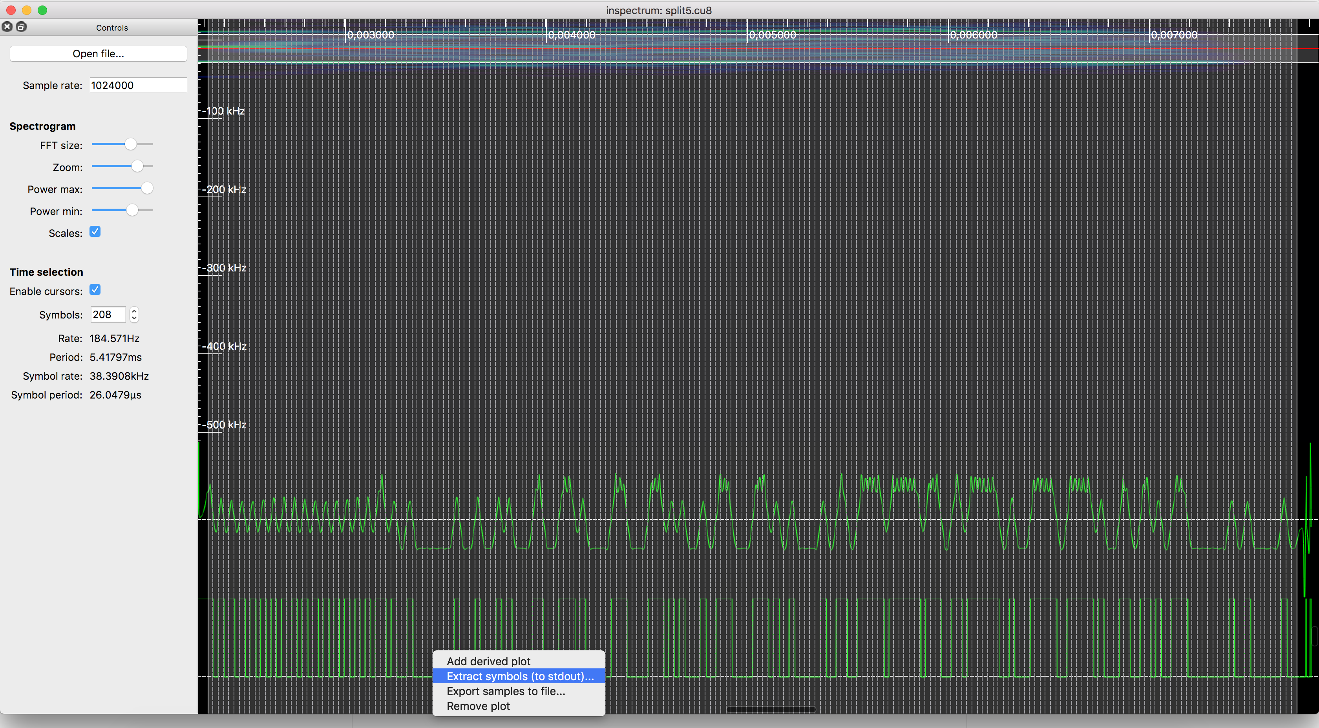The height and width of the screenshot is (728, 1319).
Task: Click the Power min slider handle
Action: [x=132, y=210]
